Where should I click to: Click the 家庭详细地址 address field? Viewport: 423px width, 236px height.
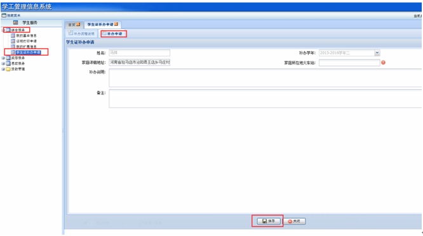[x=140, y=63]
